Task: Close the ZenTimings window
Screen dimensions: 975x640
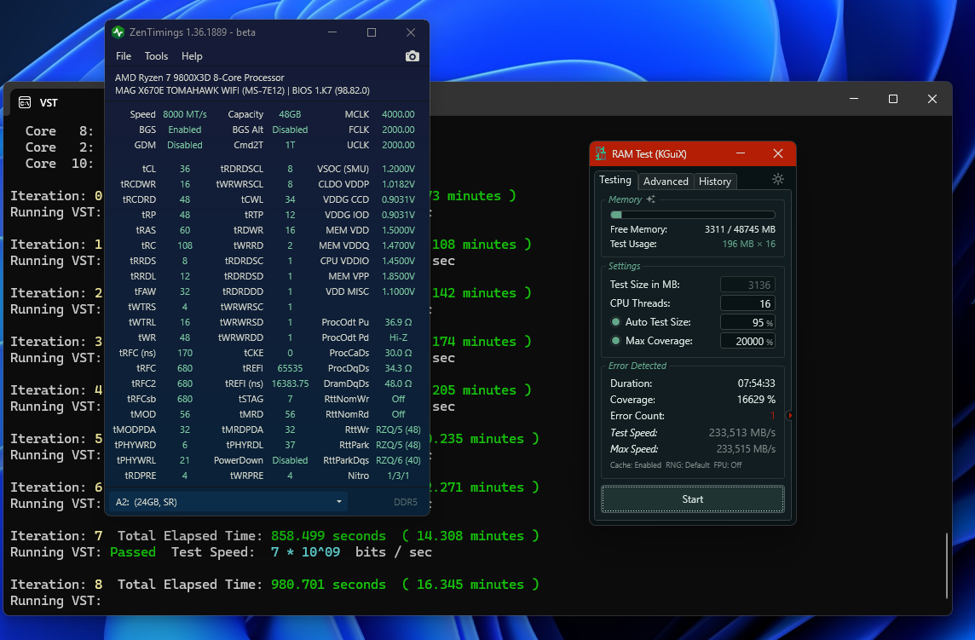Action: pos(411,32)
